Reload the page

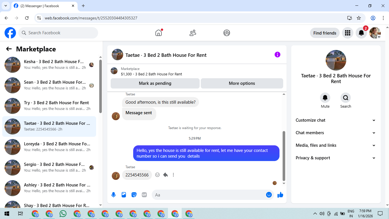(27, 18)
